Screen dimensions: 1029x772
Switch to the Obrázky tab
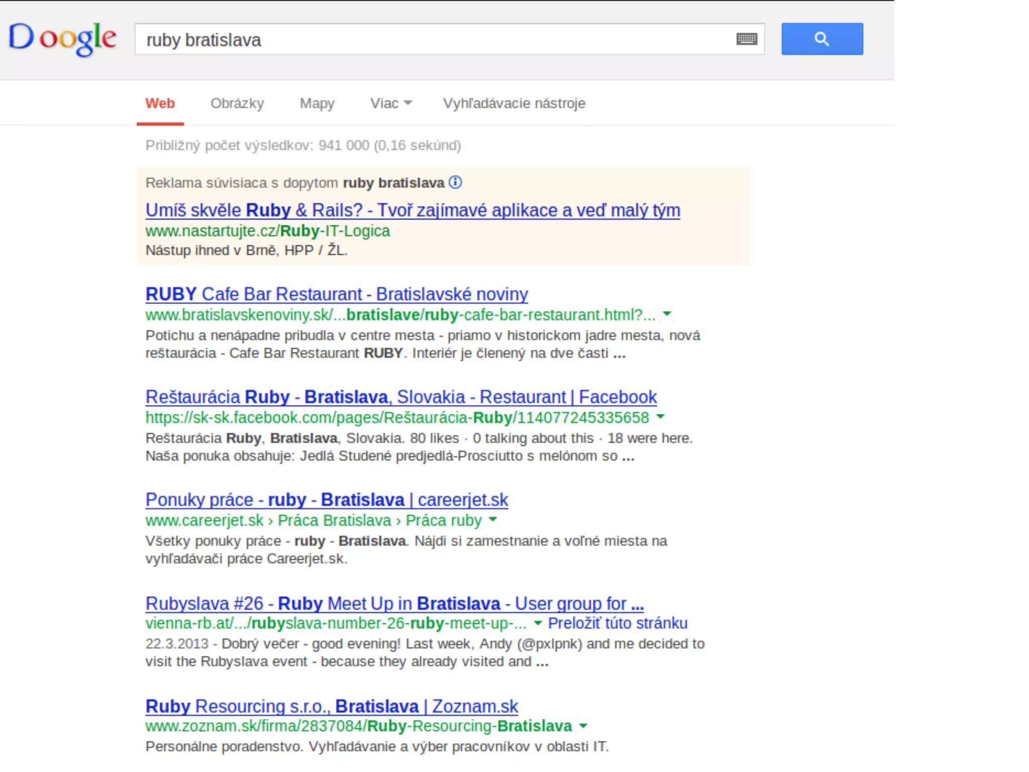click(x=237, y=103)
